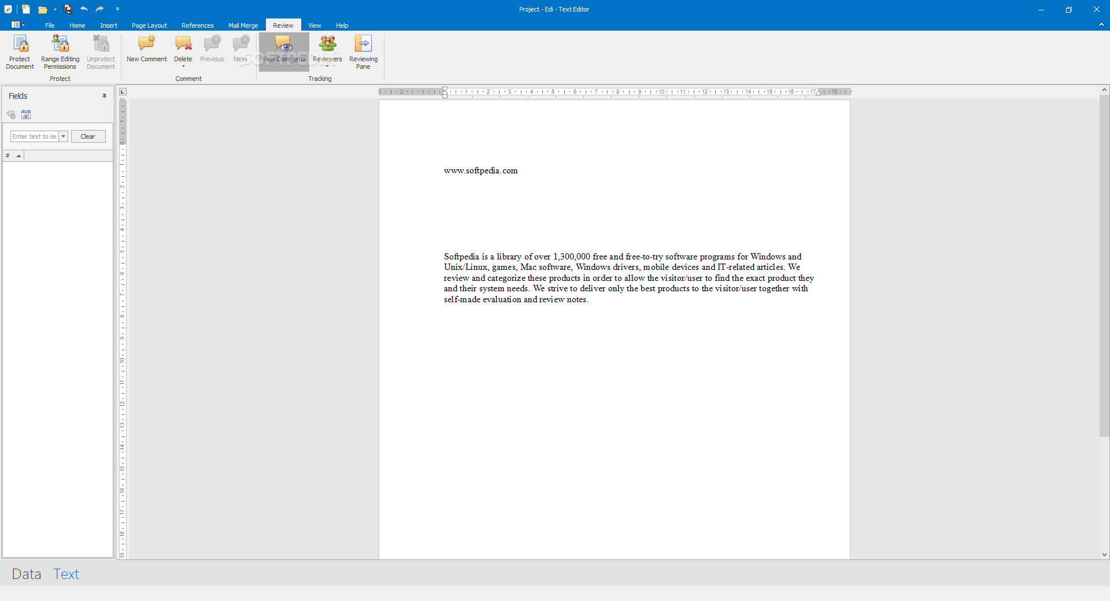Open the Customize Quick Access Toolbar dropdown
Image resolution: width=1110 pixels, height=601 pixels.
(117, 9)
